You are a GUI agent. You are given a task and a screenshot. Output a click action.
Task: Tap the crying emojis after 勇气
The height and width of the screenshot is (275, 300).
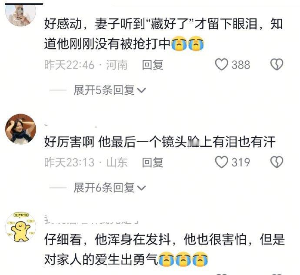coord(183,259)
